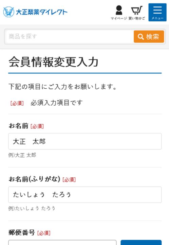The height and width of the screenshot is (245, 169).
Task: Click the お名前 input containing 大正 太郎
Action: [85, 141]
